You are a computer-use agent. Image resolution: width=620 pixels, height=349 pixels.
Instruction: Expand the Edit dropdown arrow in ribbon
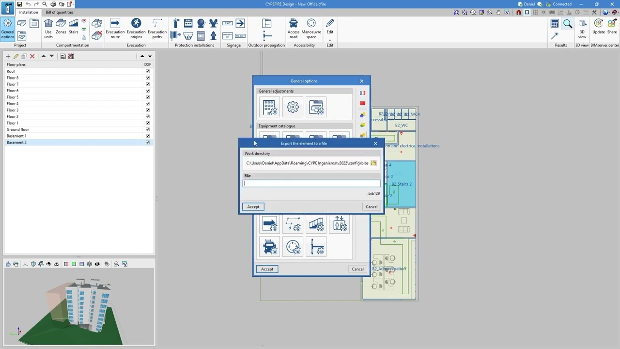pos(330,40)
